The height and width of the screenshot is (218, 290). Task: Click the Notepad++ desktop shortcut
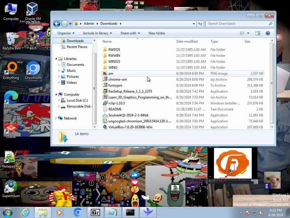tap(11, 160)
